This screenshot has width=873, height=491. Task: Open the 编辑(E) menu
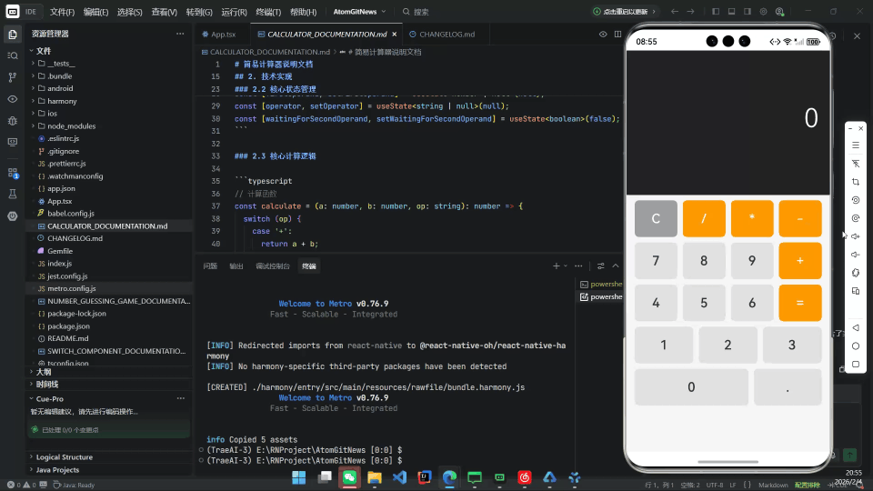click(95, 12)
